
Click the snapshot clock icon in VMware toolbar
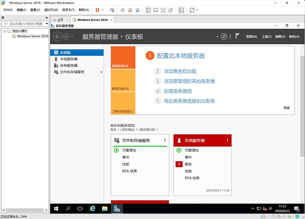click(x=122, y=10)
